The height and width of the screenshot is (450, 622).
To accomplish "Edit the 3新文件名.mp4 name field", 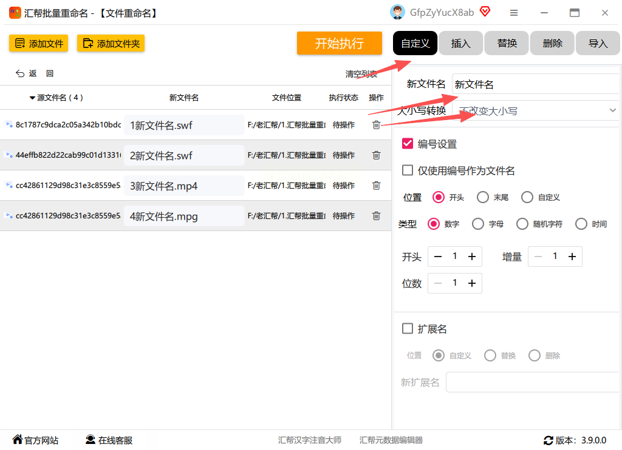I will tap(184, 186).
